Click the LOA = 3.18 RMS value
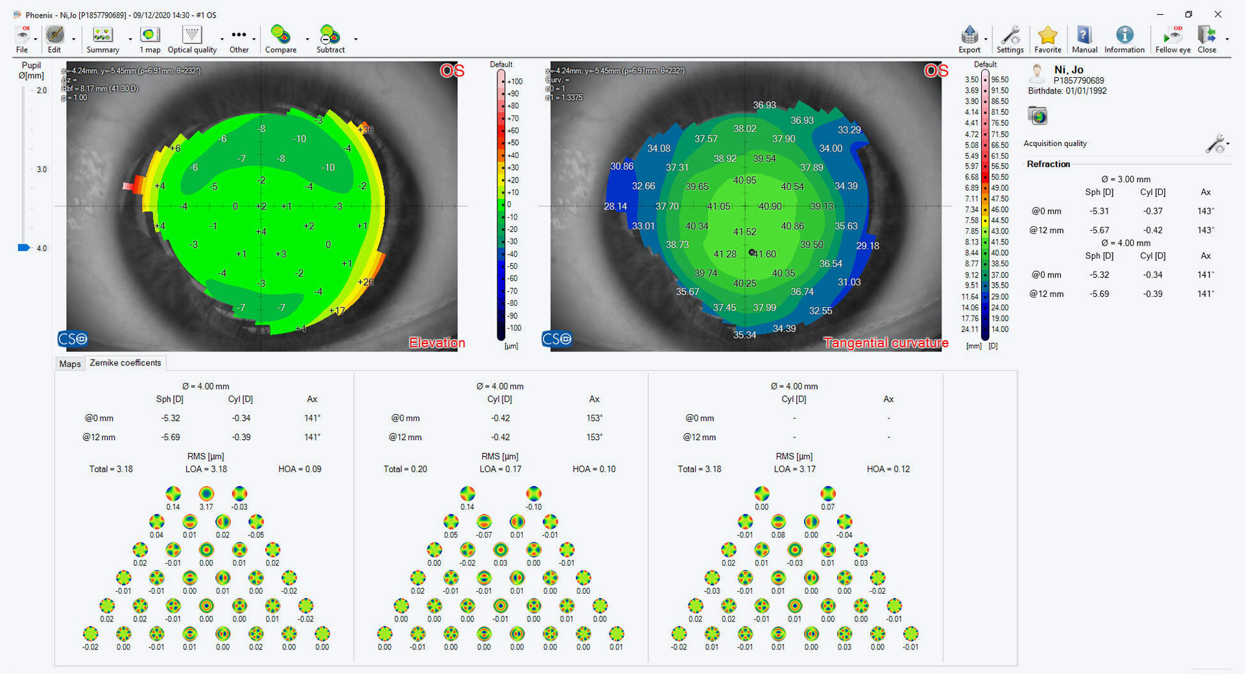 tap(206, 469)
